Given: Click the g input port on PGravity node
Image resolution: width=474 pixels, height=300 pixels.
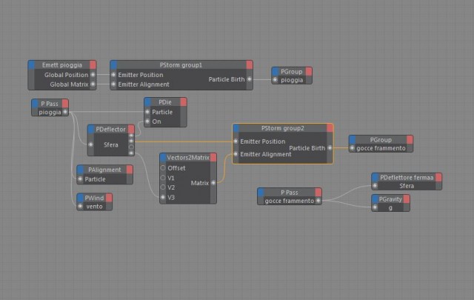Looking at the screenshot, I should click(x=375, y=207).
